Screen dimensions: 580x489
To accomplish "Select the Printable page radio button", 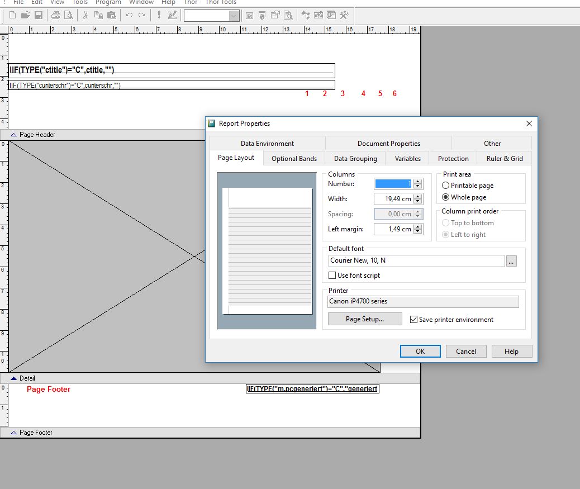I will (x=446, y=186).
